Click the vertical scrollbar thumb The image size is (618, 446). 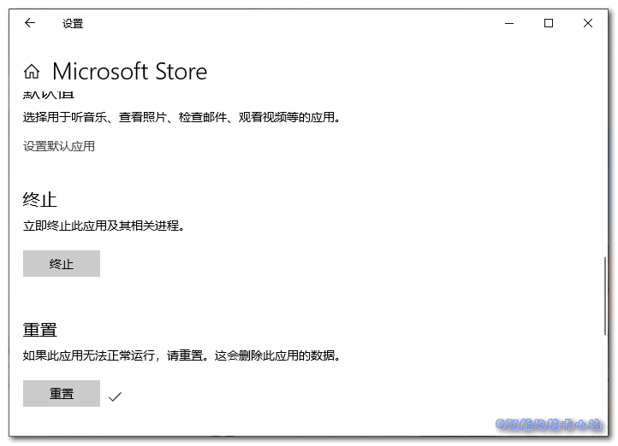point(604,307)
